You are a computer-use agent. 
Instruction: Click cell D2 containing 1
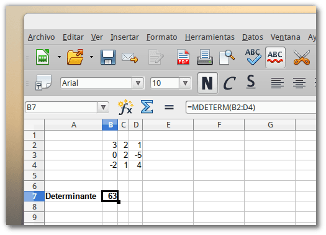[136, 145]
